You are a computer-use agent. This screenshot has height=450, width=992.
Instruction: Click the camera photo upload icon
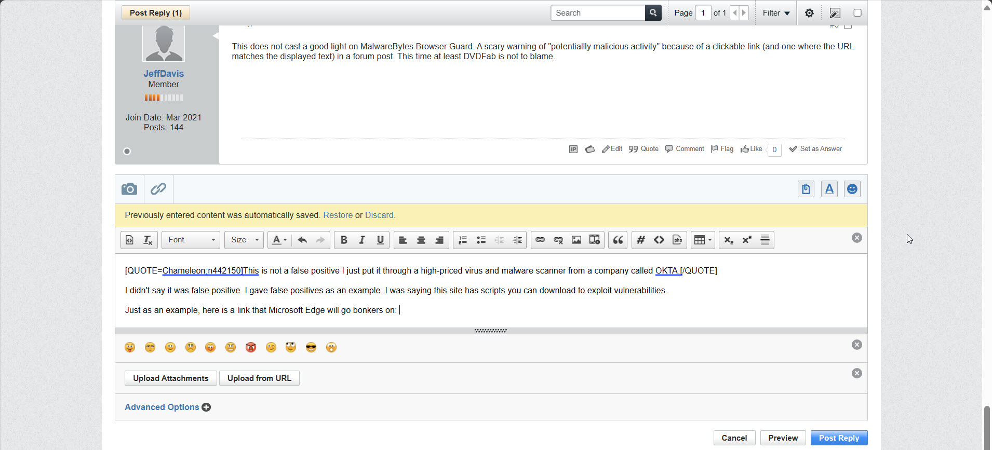(x=129, y=189)
